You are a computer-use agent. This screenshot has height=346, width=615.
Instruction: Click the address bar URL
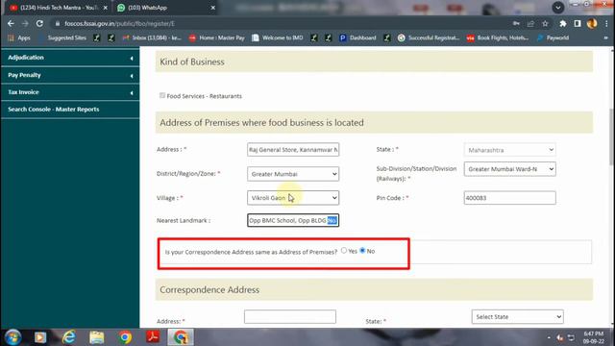tap(119, 23)
